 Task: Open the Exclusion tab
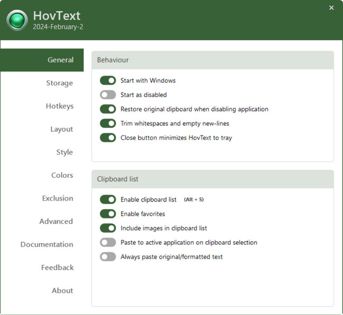tap(58, 198)
